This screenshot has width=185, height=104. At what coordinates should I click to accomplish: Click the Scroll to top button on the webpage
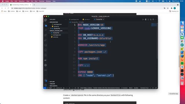pyautogui.click(x=173, y=94)
